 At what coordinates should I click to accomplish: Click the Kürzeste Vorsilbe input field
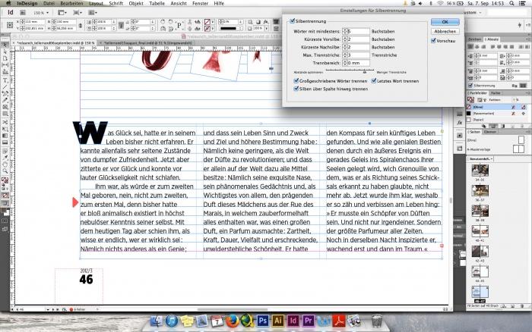358,39
